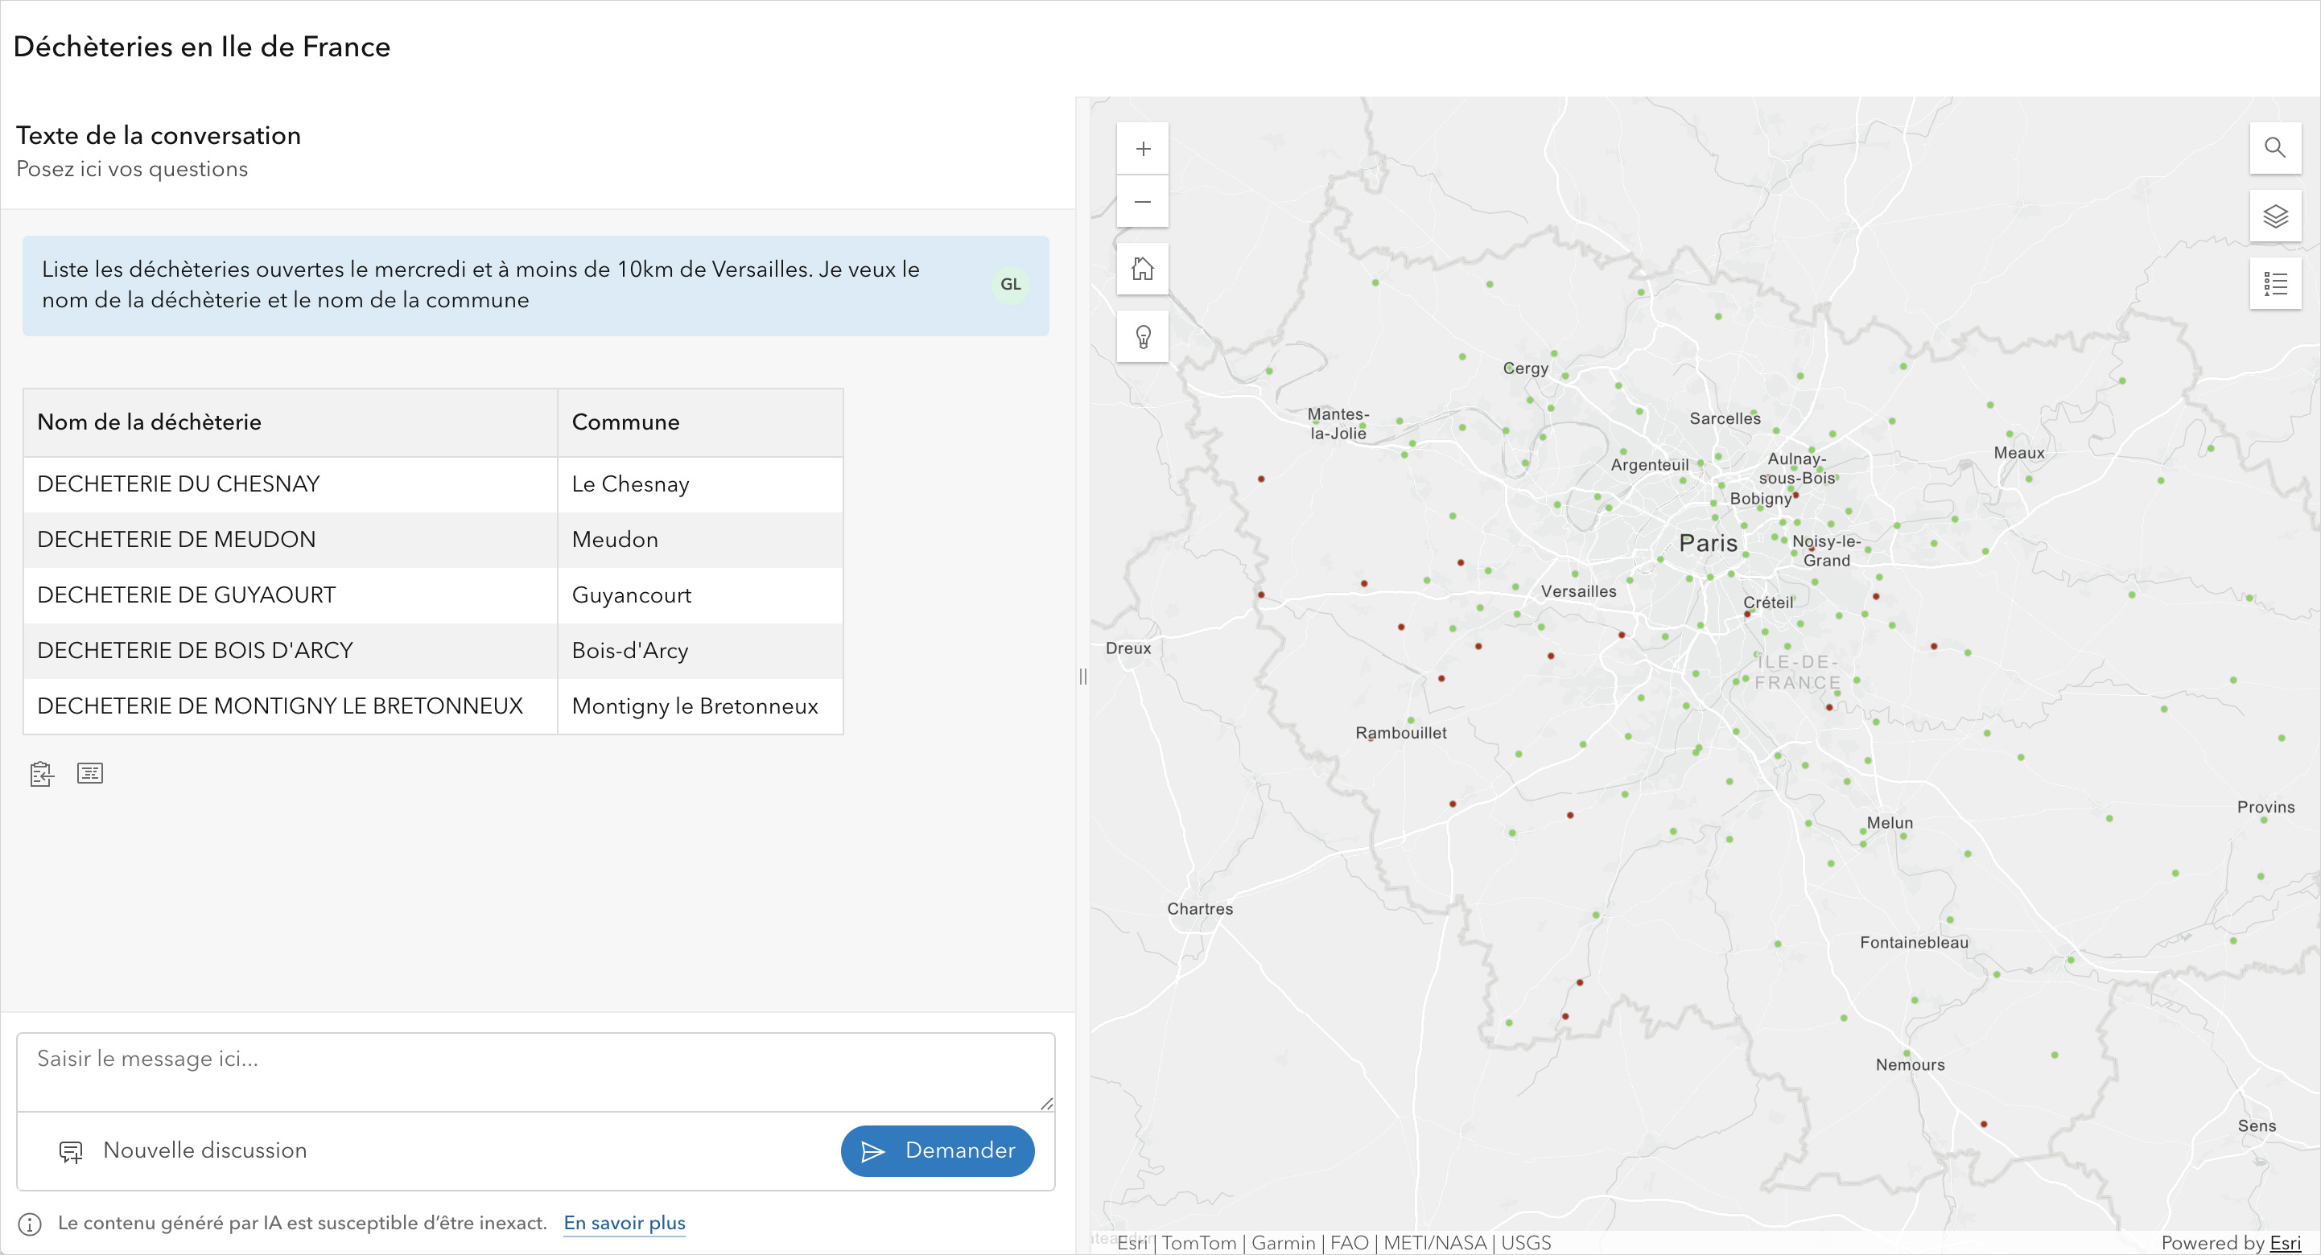
Task: Click the text view icon below table
Action: pyautogui.click(x=90, y=773)
